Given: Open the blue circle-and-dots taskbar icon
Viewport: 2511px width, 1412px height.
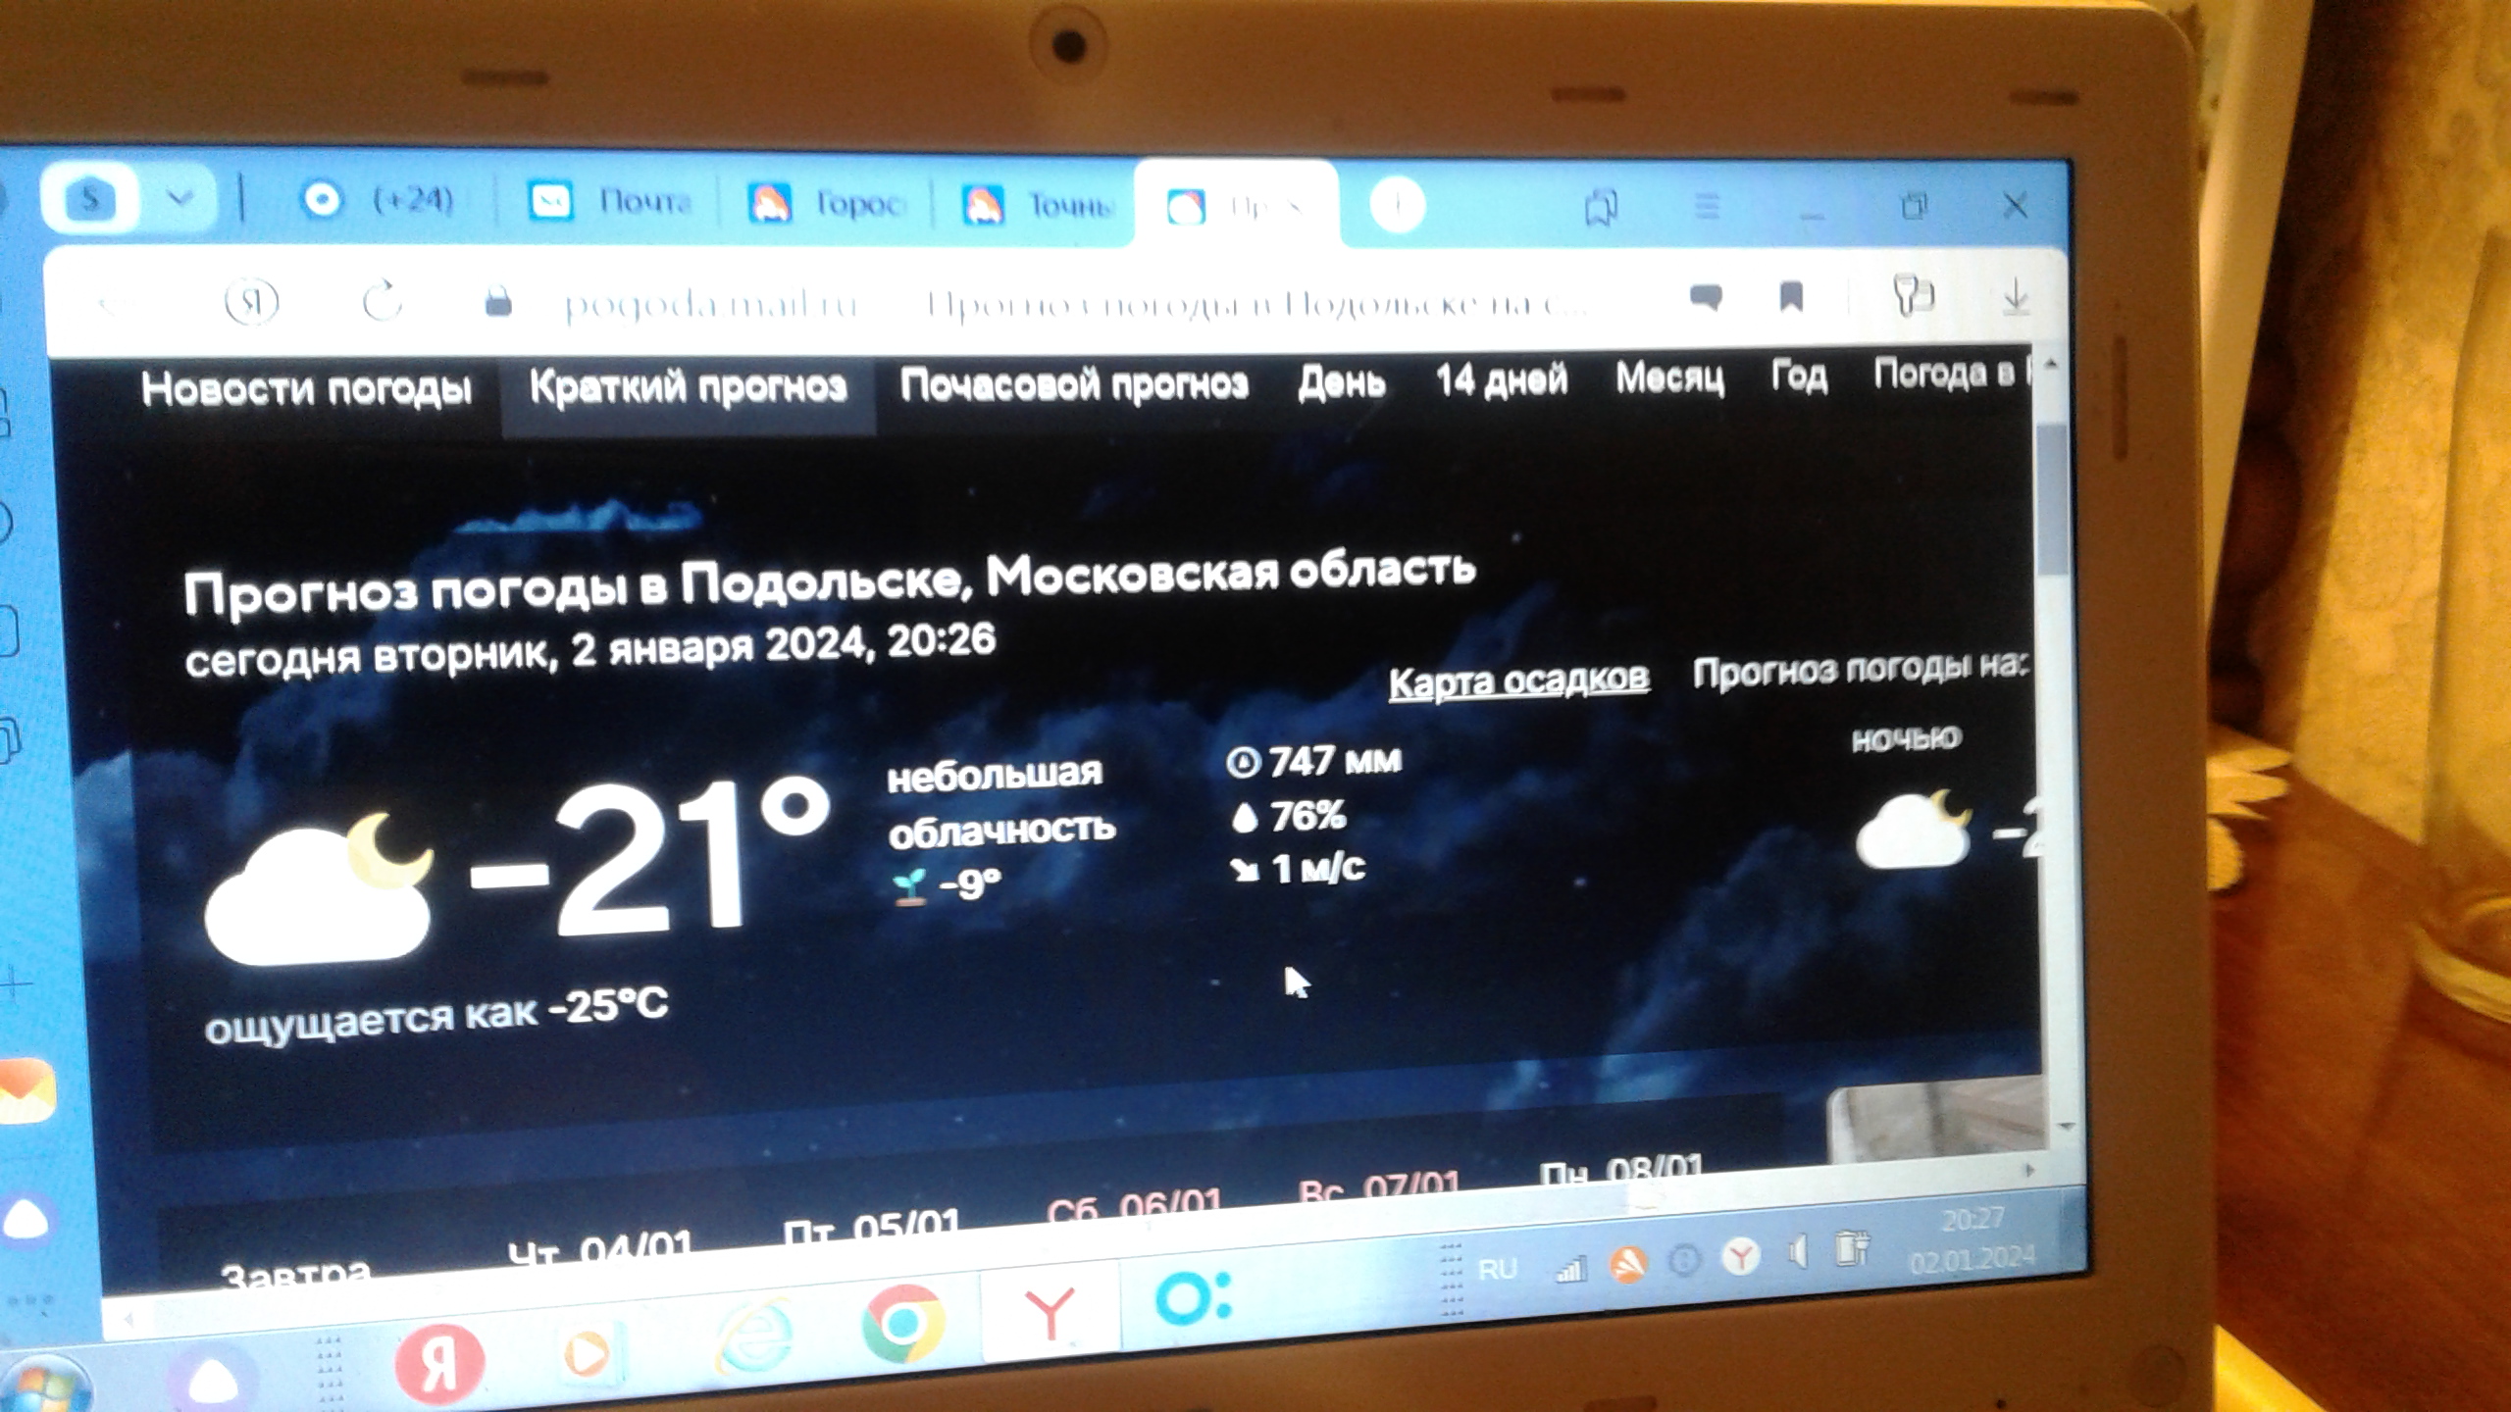Looking at the screenshot, I should 1193,1296.
